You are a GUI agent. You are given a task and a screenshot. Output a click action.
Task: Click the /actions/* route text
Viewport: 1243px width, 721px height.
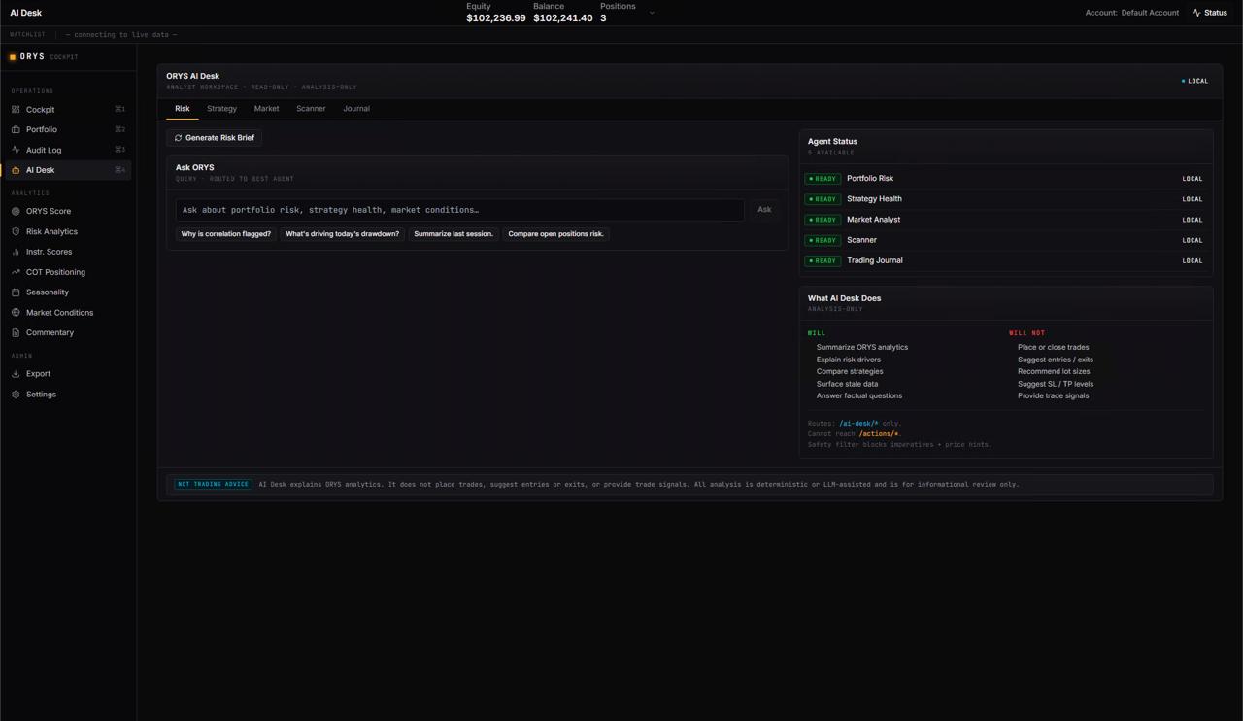point(879,434)
